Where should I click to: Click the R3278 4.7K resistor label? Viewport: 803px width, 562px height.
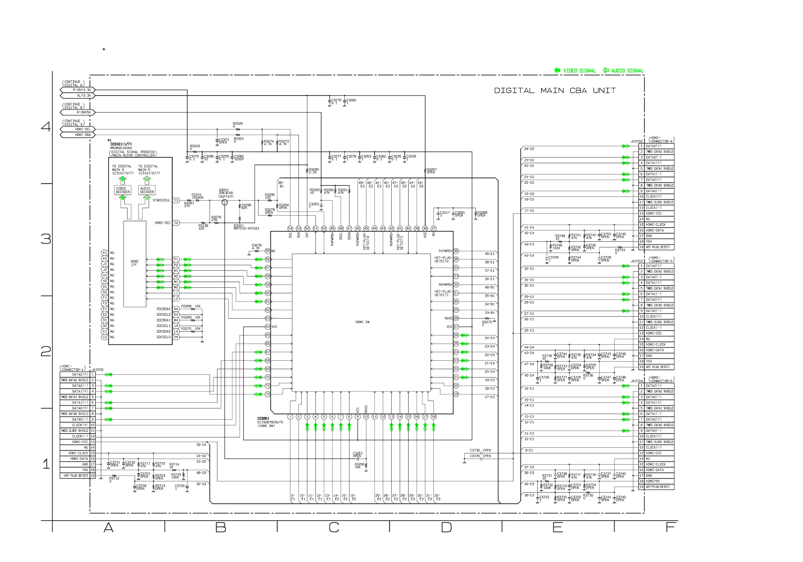pyautogui.click(x=257, y=246)
